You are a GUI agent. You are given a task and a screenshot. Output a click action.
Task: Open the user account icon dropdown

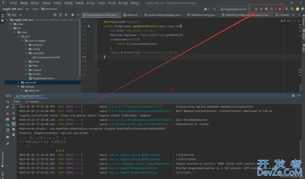[206, 9]
